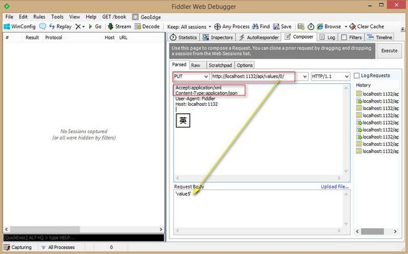Open the Remove sessions dropdown arrow
This screenshot has width=408, height=254.
(83, 27)
